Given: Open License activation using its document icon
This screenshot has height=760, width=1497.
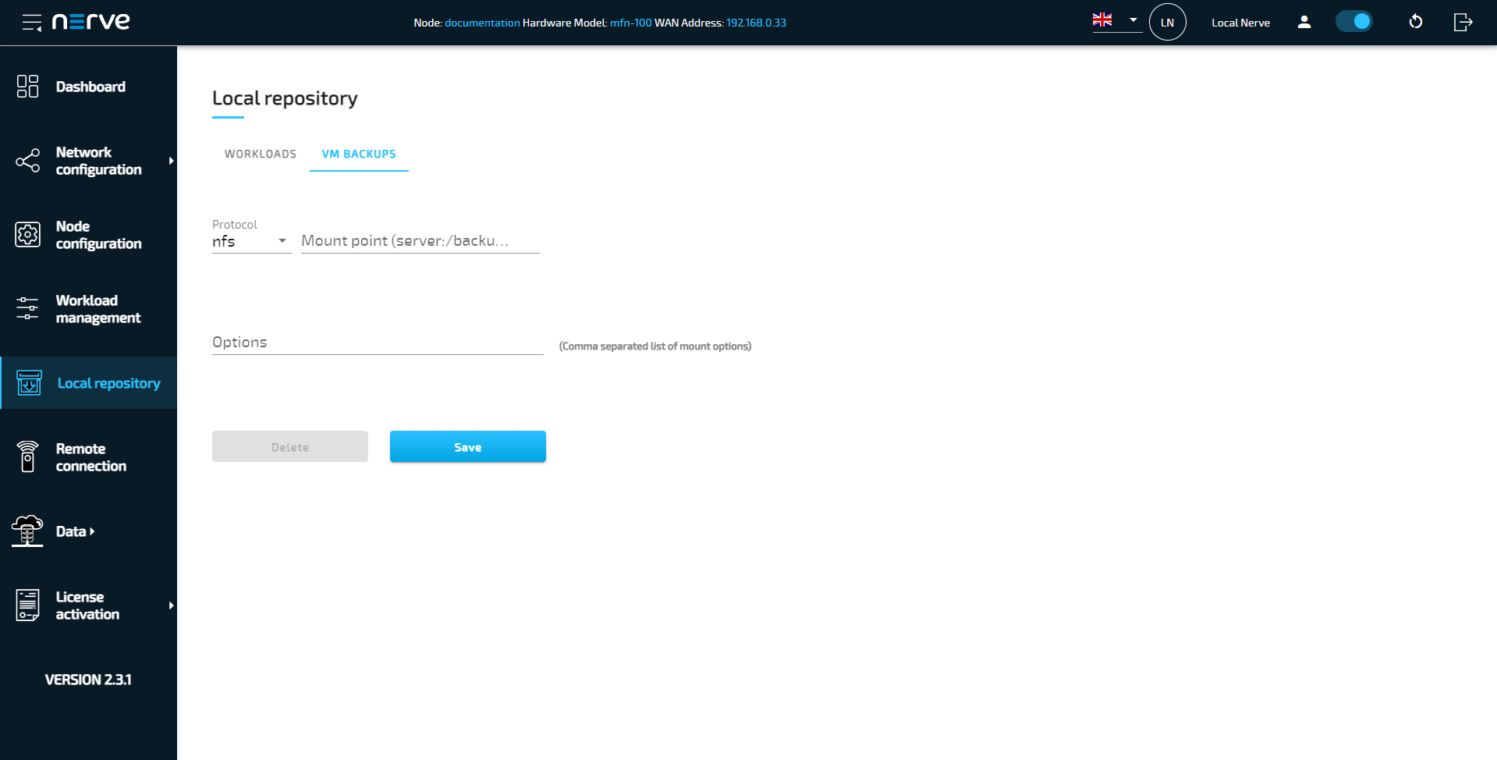Looking at the screenshot, I should coord(27,605).
